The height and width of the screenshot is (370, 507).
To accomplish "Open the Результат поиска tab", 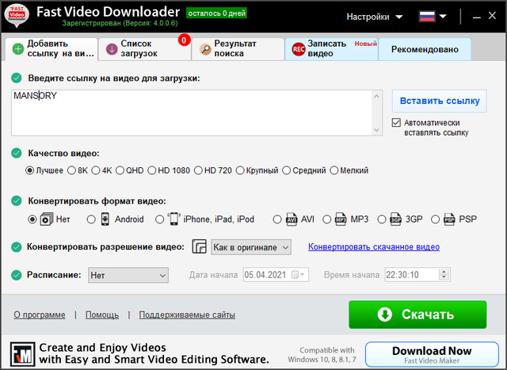I will point(236,48).
